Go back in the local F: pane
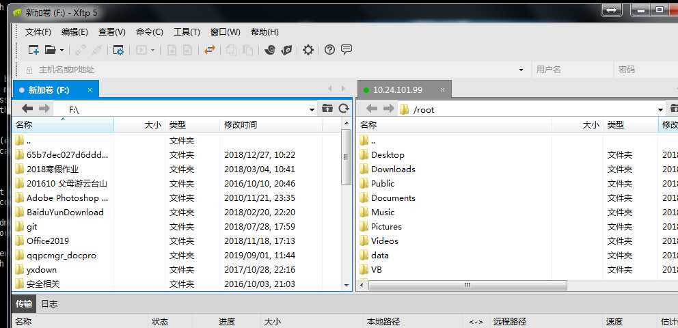 coord(27,109)
